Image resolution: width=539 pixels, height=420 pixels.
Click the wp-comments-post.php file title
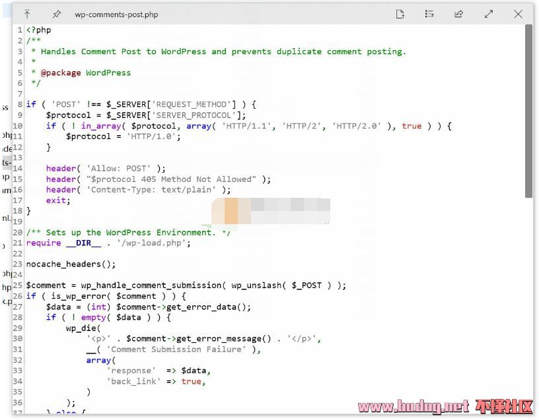coord(116,15)
